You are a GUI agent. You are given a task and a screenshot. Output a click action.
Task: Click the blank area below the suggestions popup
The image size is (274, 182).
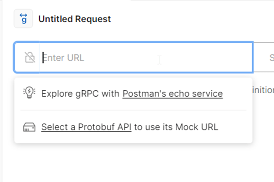click(x=133, y=162)
